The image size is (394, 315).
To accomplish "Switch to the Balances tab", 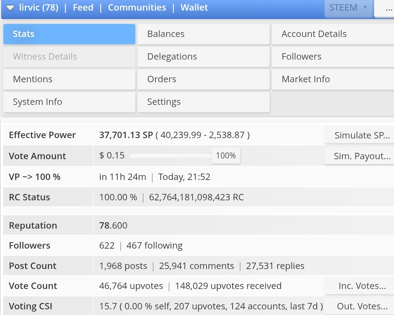I will [204, 34].
